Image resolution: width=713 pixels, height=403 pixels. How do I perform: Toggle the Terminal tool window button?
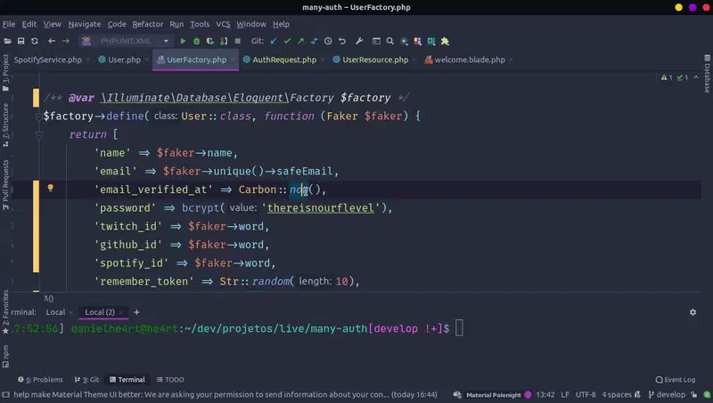tap(127, 379)
